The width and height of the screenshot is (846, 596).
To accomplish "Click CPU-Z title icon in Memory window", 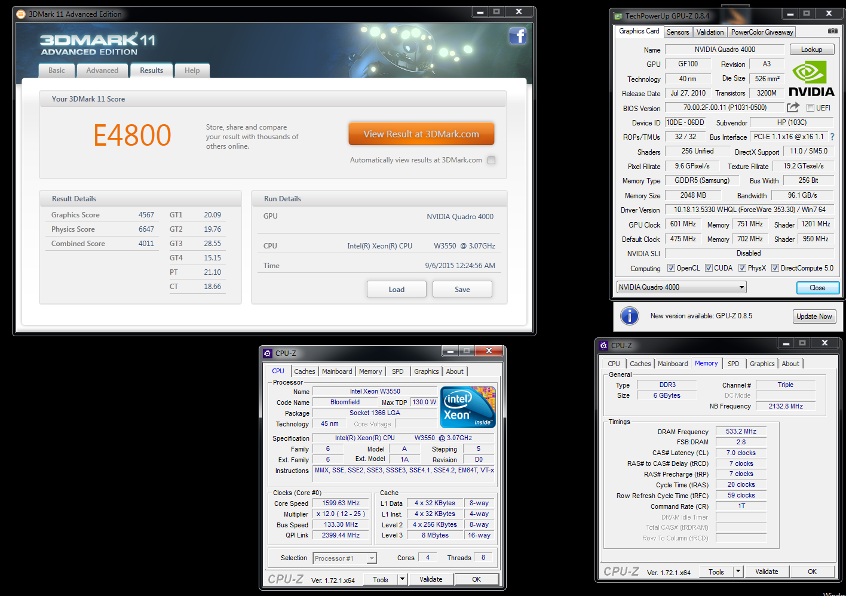I will 603,345.
